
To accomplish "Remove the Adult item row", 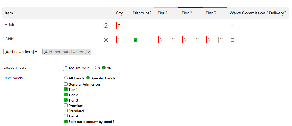I will tap(106, 26).
